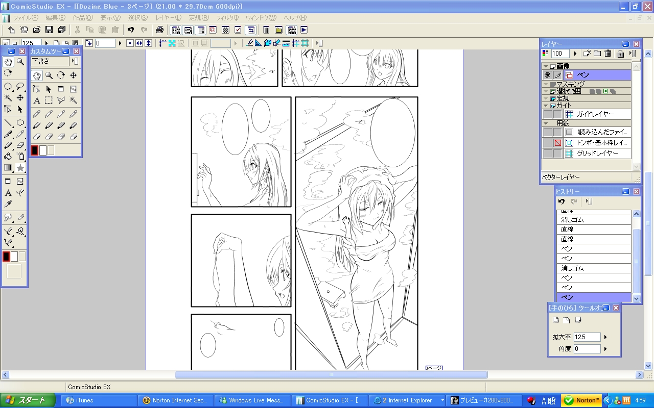Collapse the マスキング layer group
This screenshot has height=408, width=654.
[x=546, y=84]
